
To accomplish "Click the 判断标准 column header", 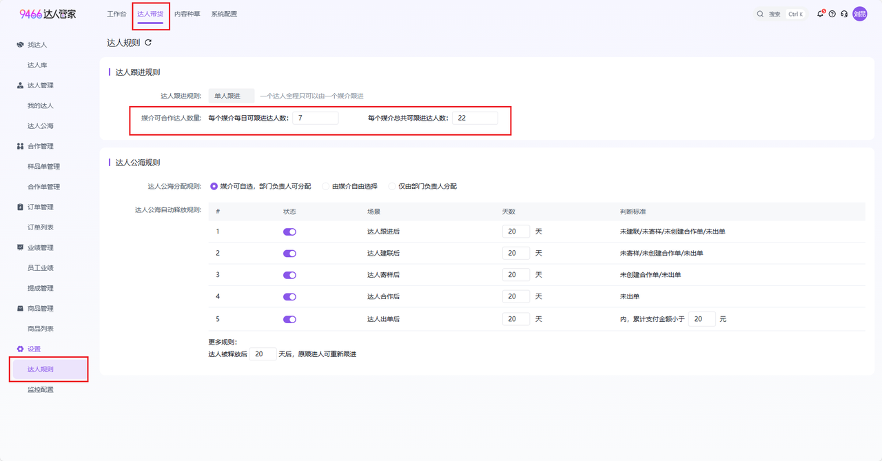I will (x=633, y=212).
